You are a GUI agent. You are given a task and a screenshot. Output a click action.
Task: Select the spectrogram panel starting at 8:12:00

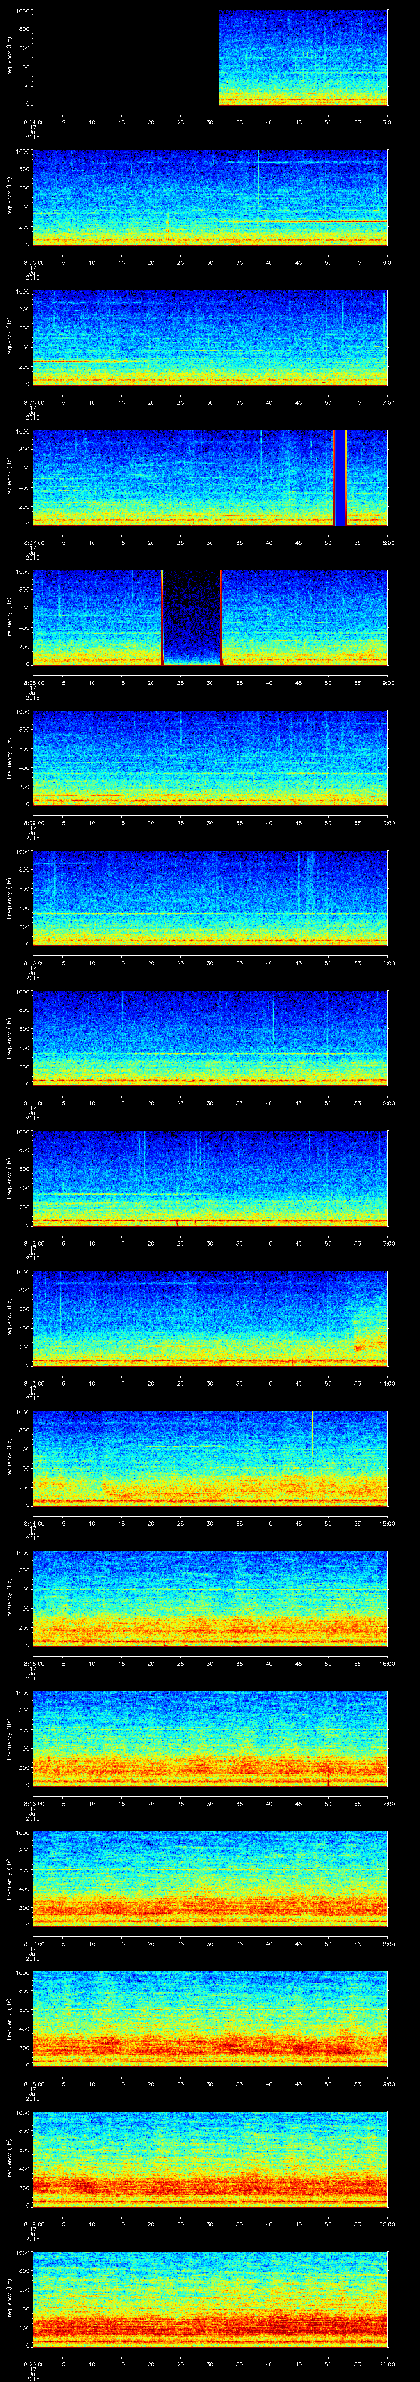point(210,1178)
